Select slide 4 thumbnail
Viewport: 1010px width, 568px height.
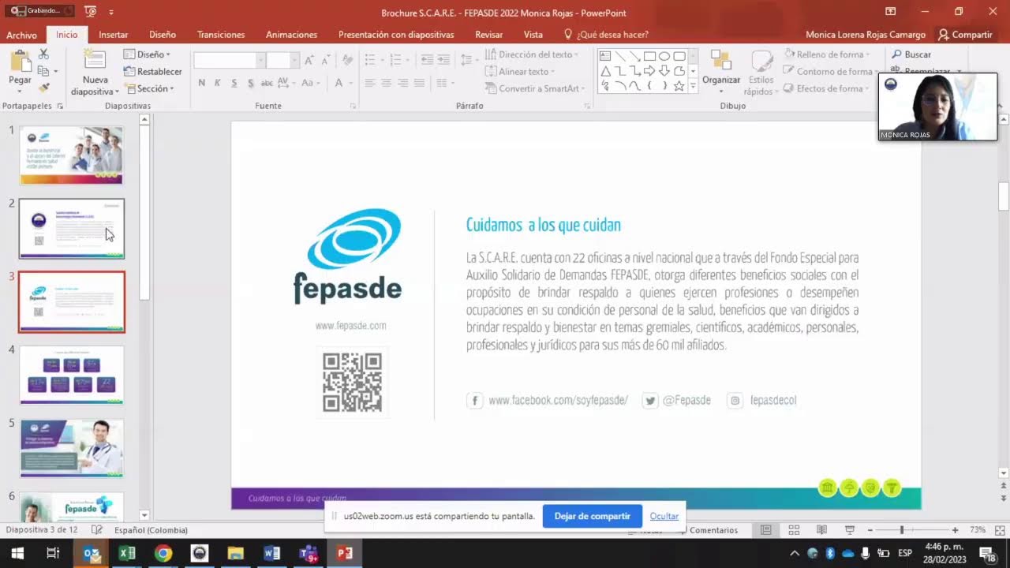pyautogui.click(x=72, y=374)
